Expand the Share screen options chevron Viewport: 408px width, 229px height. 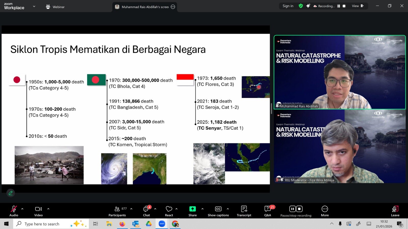203,209
